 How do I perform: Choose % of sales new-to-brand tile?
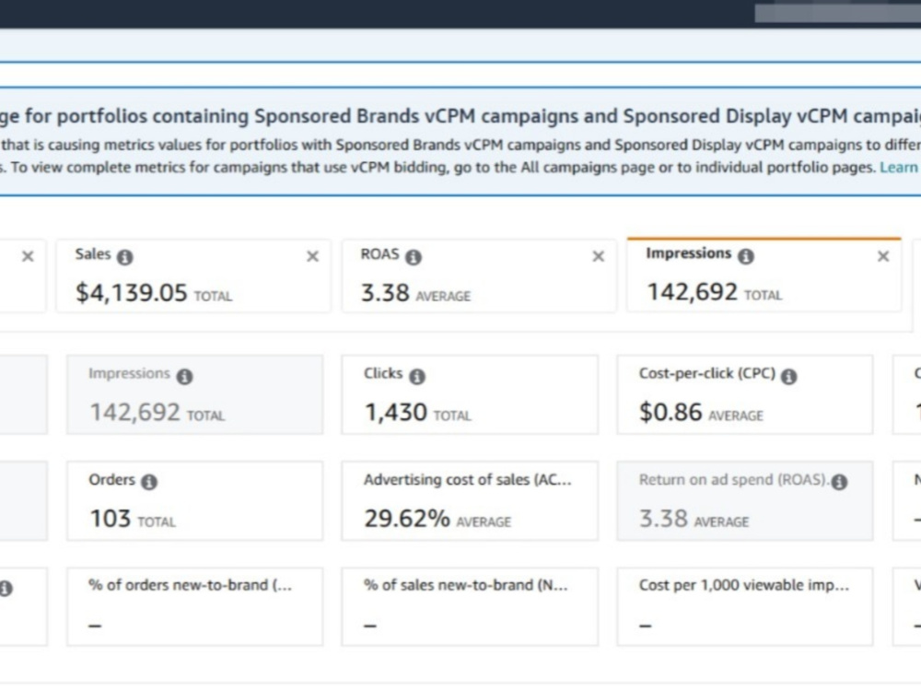point(470,606)
